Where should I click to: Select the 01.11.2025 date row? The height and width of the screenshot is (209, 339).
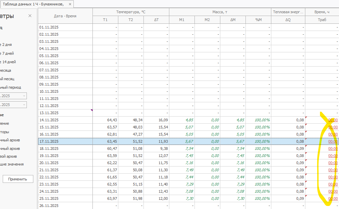pyautogui.click(x=49, y=27)
